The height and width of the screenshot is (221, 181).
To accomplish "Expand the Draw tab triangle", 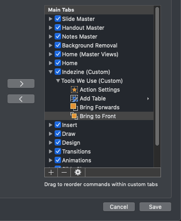I will 50,134.
